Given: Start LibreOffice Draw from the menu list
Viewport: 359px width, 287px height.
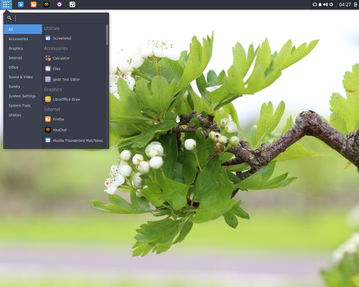Looking at the screenshot, I should click(74, 99).
